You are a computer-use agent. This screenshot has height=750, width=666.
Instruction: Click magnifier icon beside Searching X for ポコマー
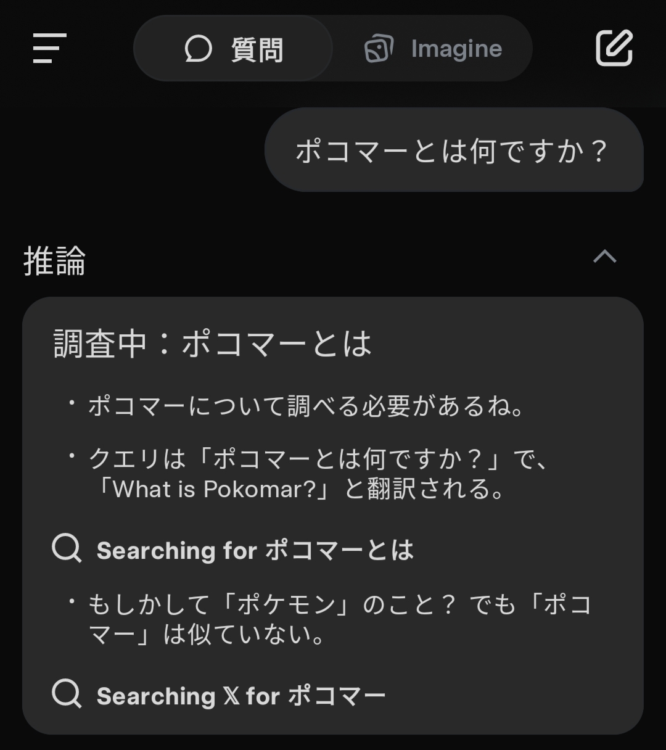(x=67, y=694)
